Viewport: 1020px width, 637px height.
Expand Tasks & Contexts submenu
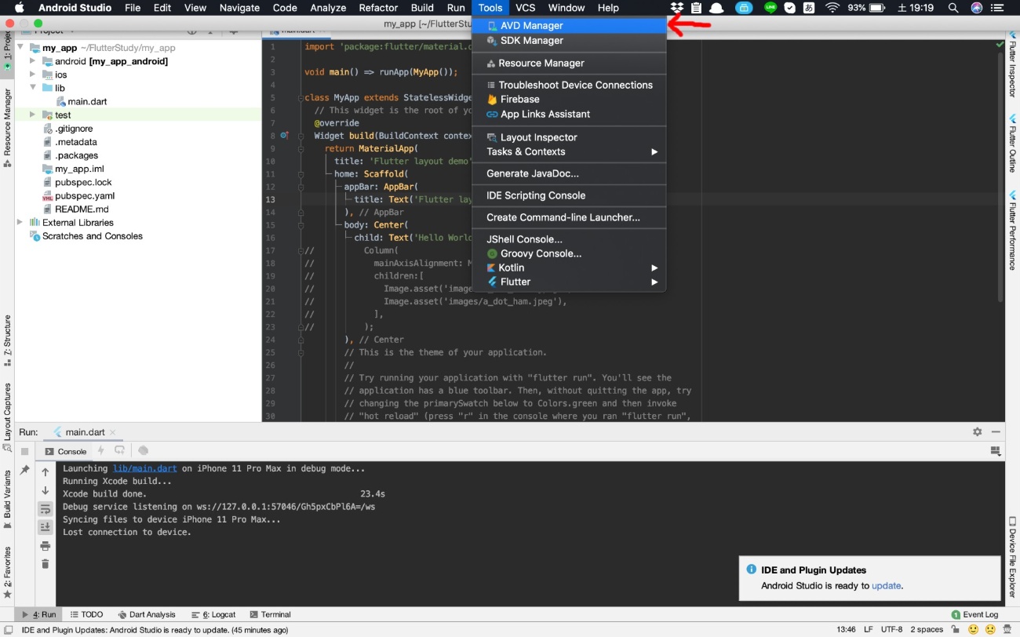[x=569, y=151]
